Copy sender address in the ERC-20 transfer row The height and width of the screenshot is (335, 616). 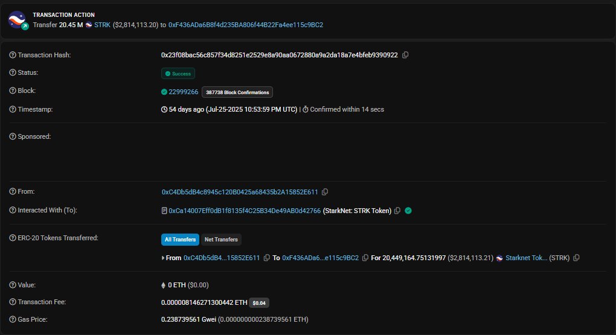[x=267, y=258]
